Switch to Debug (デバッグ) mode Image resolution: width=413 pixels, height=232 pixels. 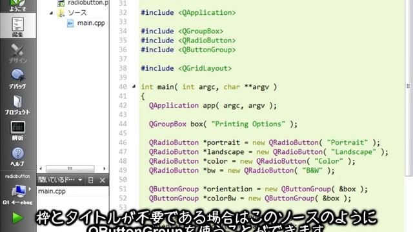pos(17,79)
